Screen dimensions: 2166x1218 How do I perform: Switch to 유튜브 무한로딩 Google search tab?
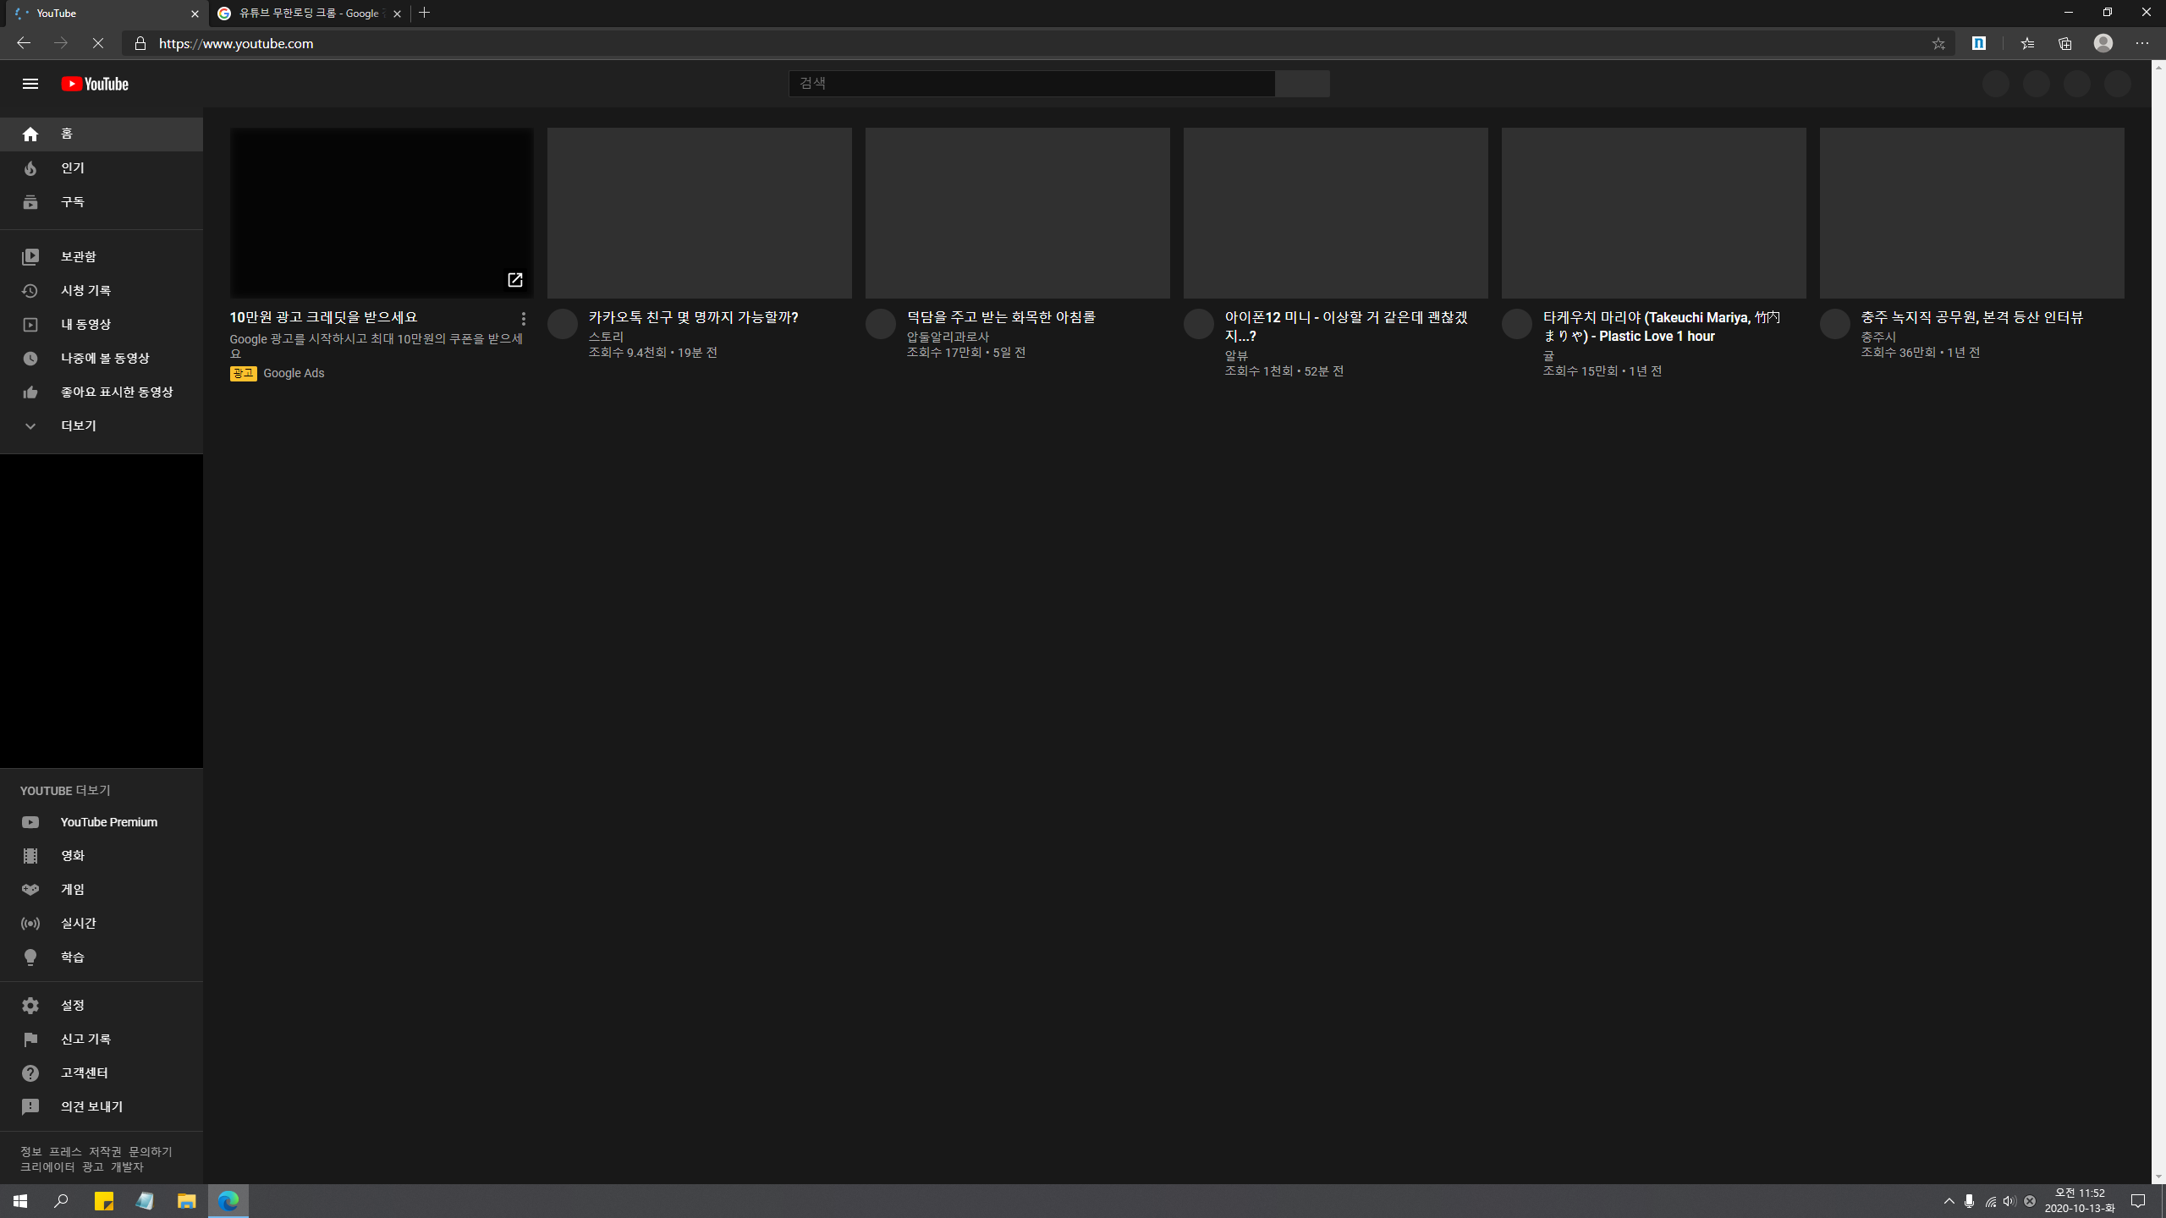[x=309, y=14]
